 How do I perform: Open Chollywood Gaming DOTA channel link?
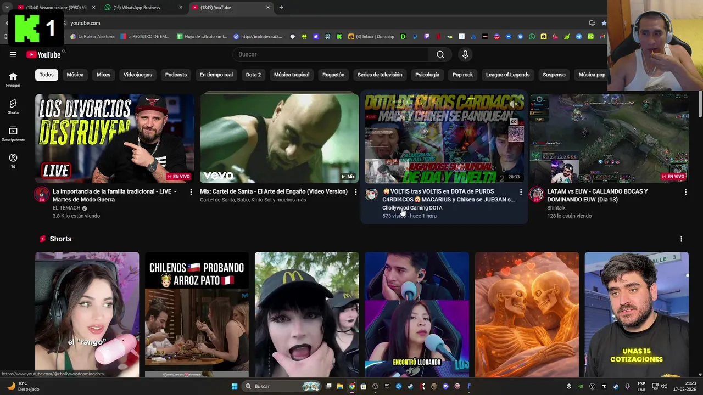(x=412, y=208)
